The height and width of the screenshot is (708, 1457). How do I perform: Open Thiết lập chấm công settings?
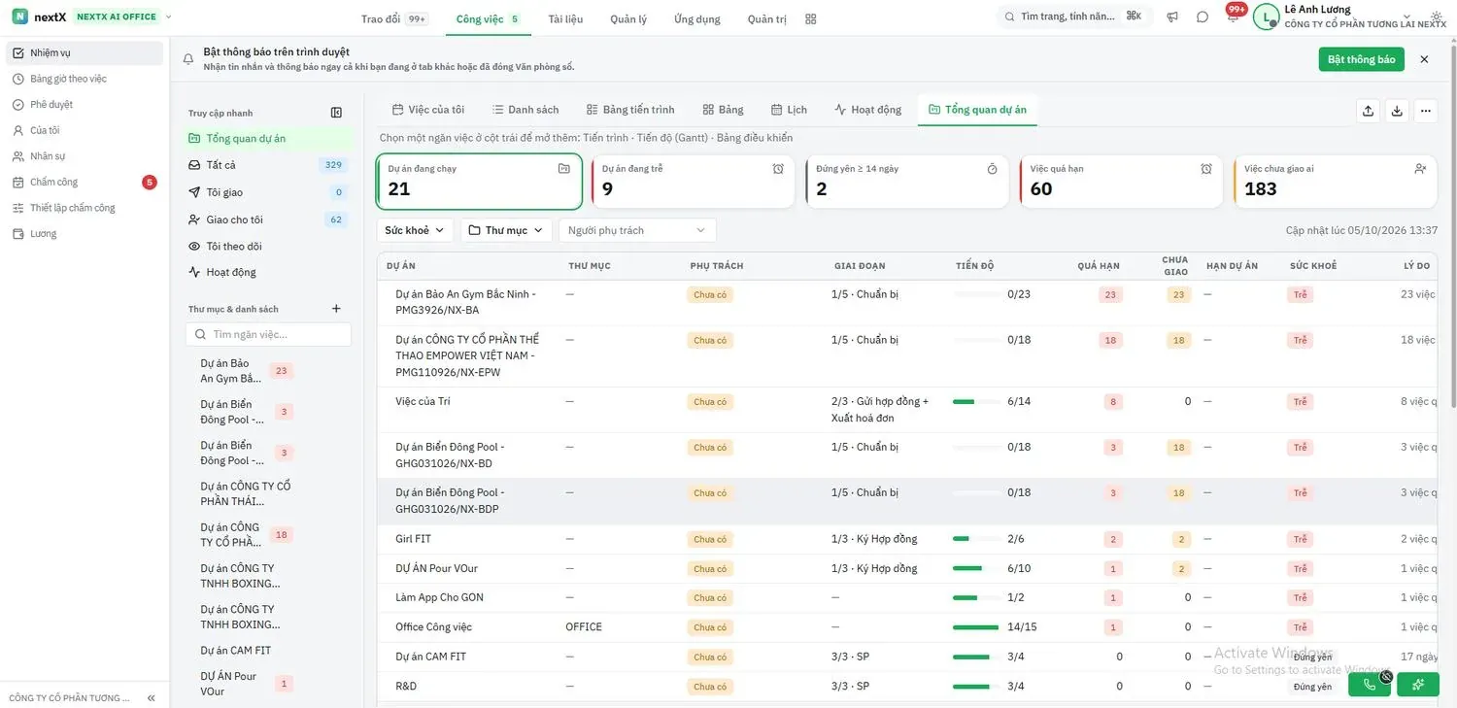click(x=85, y=208)
